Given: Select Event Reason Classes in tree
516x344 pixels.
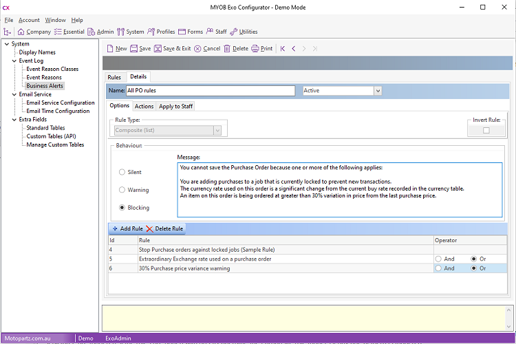Looking at the screenshot, I should pos(52,69).
